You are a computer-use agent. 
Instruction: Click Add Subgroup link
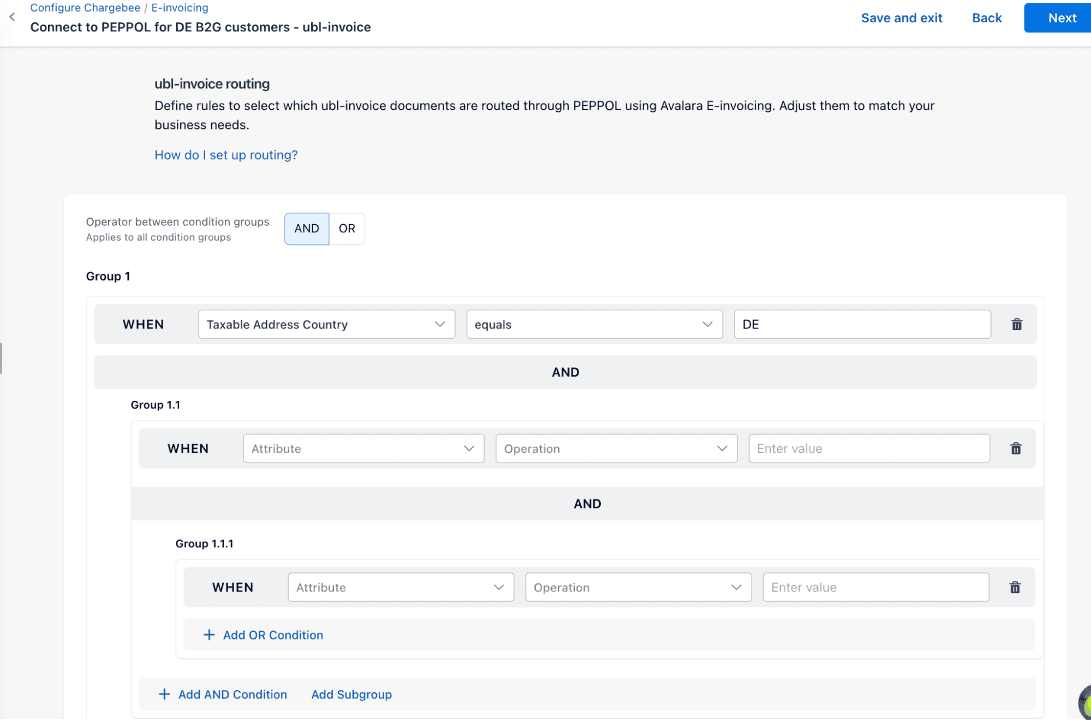pos(351,694)
